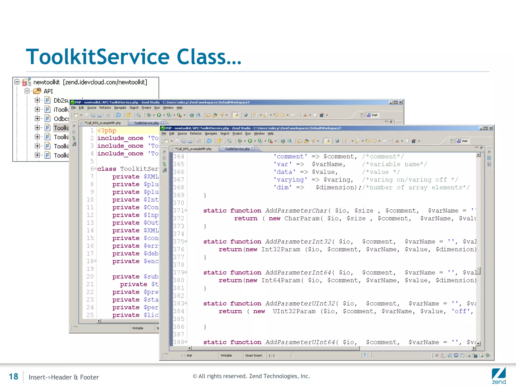516x387 pixels.
Task: Click Previous Annotation arrow icon in front window
Action: [357, 141]
